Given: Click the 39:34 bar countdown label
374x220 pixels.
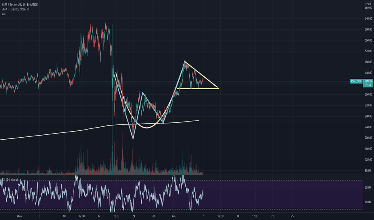Looking at the screenshot, I should 368,85.
